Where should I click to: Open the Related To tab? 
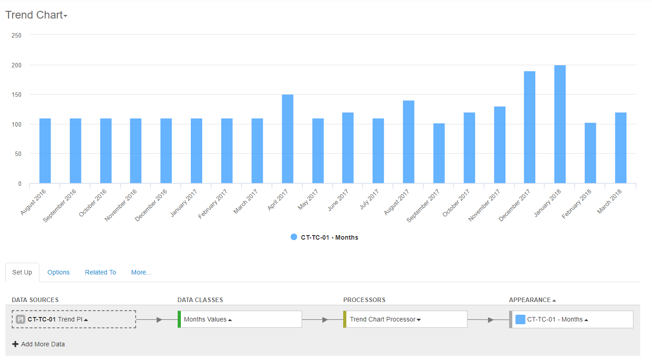pos(100,272)
